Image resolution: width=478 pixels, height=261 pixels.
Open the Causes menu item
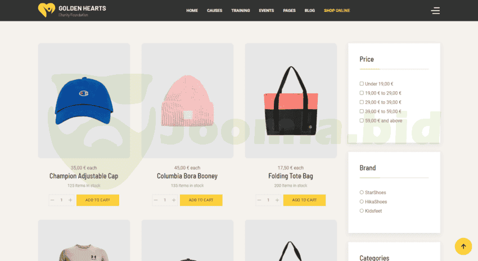[215, 10]
